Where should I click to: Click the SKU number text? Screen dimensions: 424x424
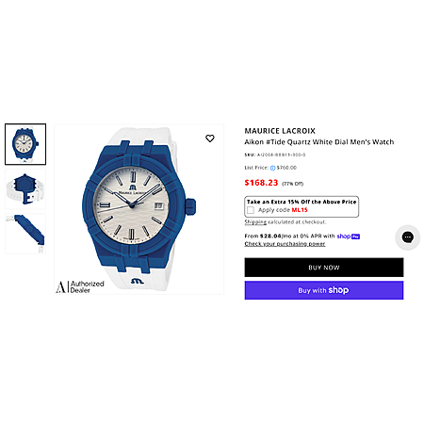pos(282,155)
